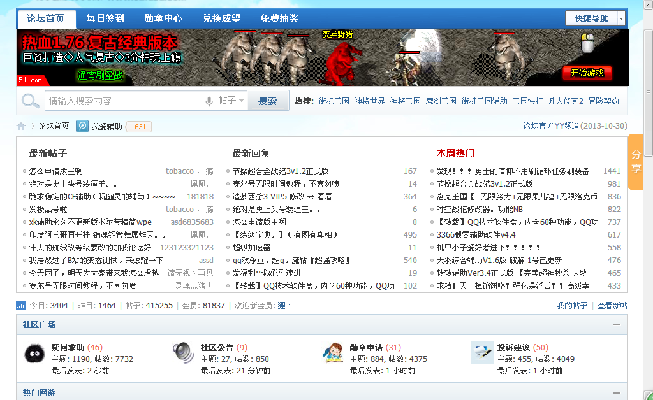Screen dimensions: 653x400
Task: Open the 帖子 search type dropdown
Action: tap(231, 101)
